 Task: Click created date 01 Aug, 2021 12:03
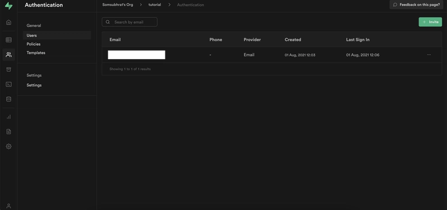(x=300, y=55)
